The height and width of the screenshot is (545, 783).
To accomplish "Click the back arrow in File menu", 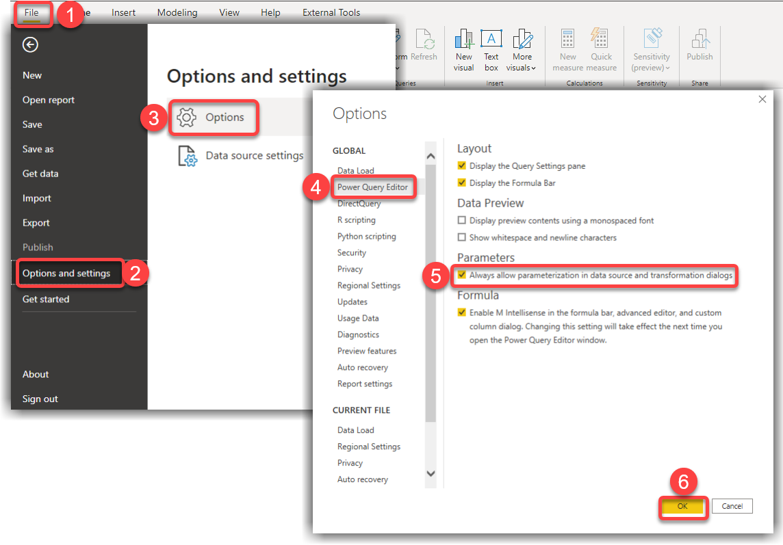I will [30, 45].
